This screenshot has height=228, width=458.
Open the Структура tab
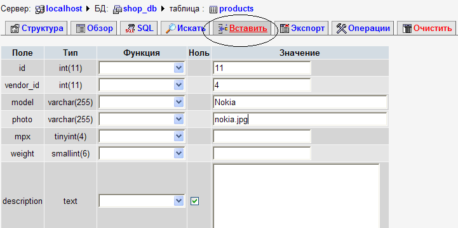pyautogui.click(x=36, y=28)
